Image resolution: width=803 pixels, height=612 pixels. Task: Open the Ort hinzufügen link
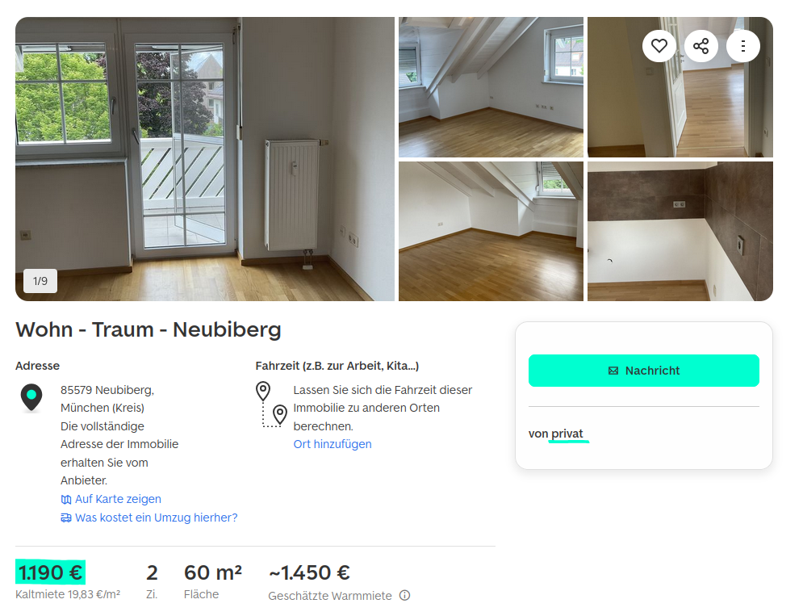(332, 444)
